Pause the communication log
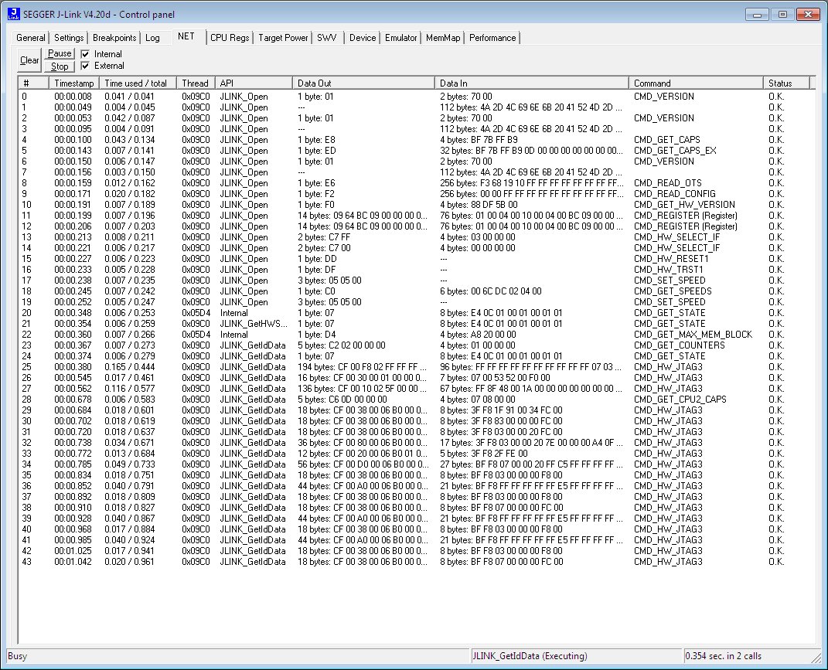Image resolution: width=828 pixels, height=670 pixels. (60, 53)
